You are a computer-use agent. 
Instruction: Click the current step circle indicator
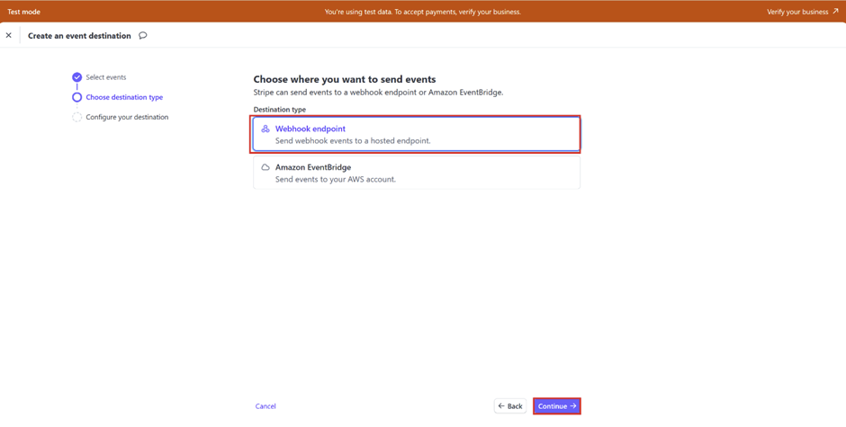click(76, 97)
